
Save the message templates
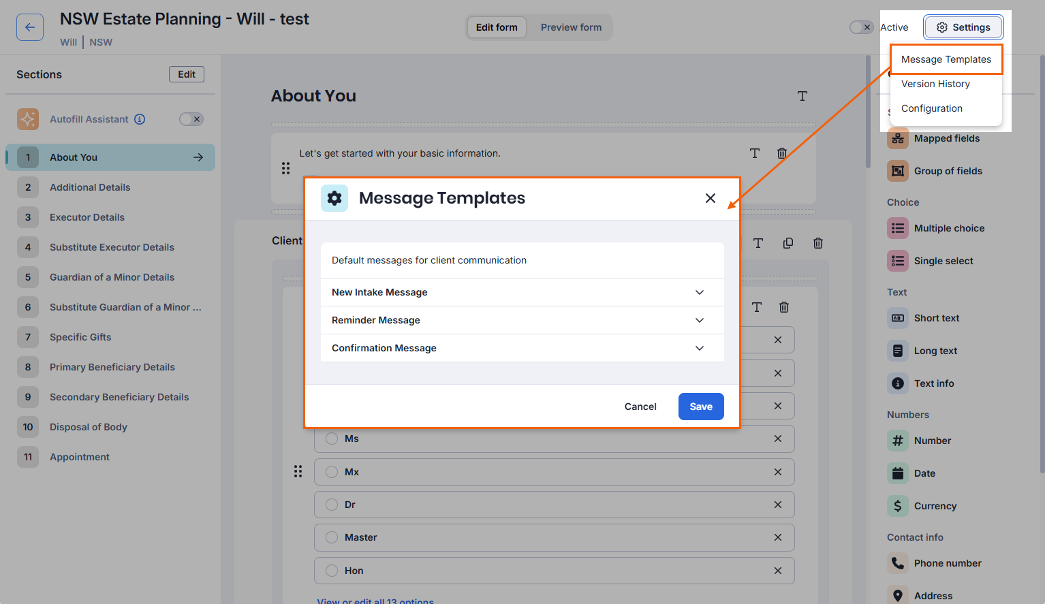700,407
